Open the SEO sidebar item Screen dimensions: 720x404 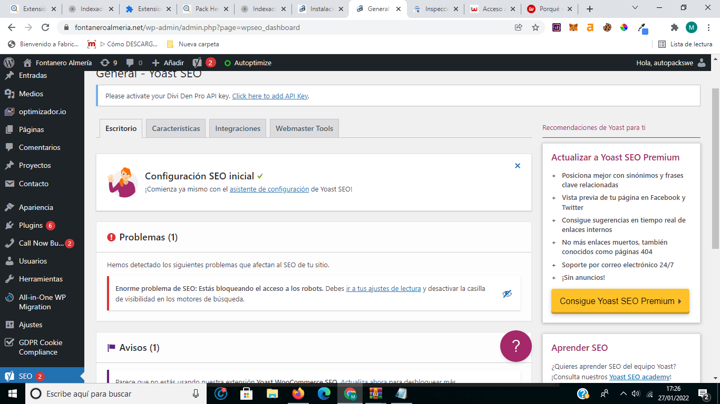pyautogui.click(x=42, y=376)
